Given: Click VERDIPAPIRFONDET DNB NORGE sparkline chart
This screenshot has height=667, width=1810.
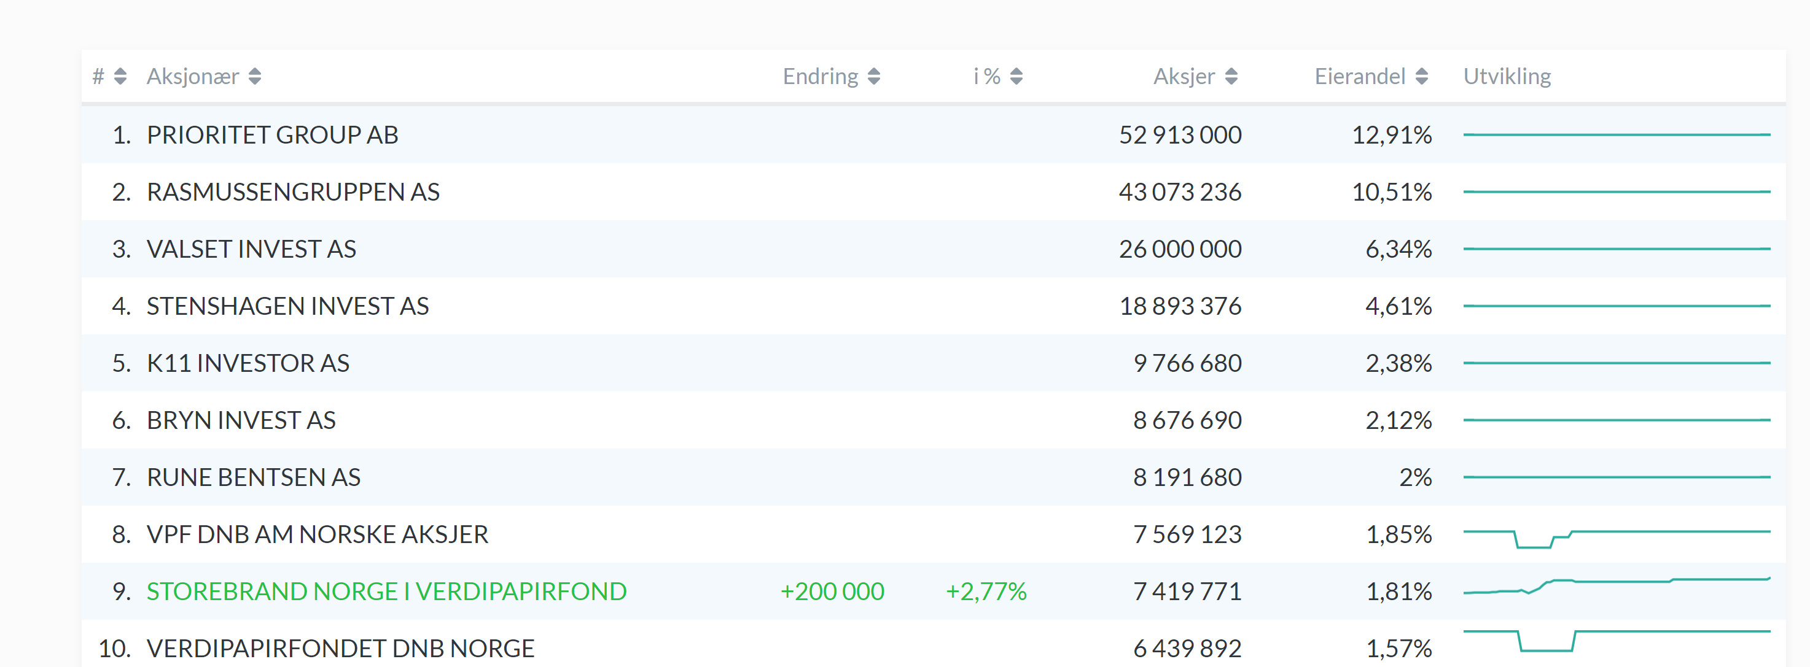Looking at the screenshot, I should pyautogui.click(x=1616, y=641).
